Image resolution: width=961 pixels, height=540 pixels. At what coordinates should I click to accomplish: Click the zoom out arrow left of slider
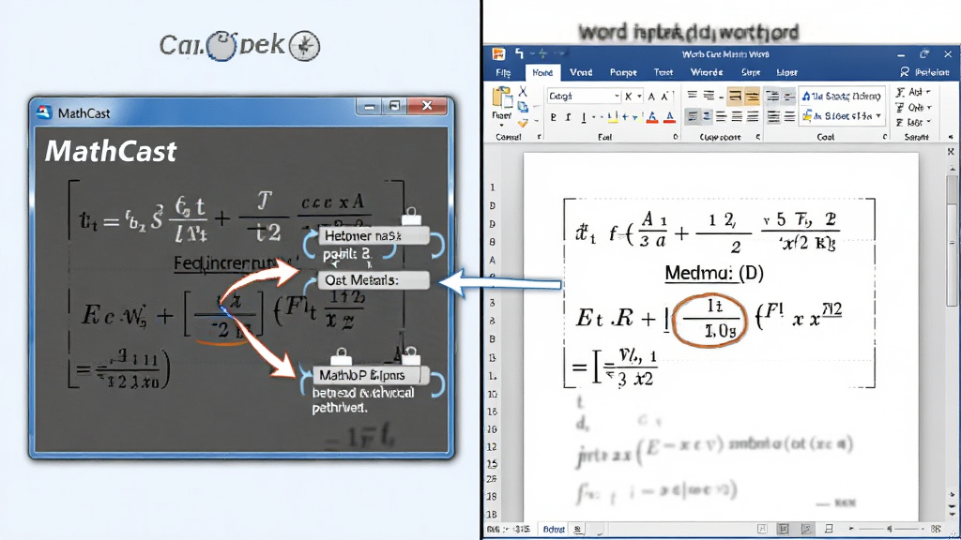click(851, 529)
